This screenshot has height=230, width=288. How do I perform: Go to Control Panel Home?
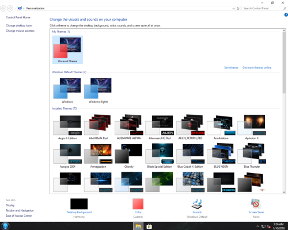point(18,17)
